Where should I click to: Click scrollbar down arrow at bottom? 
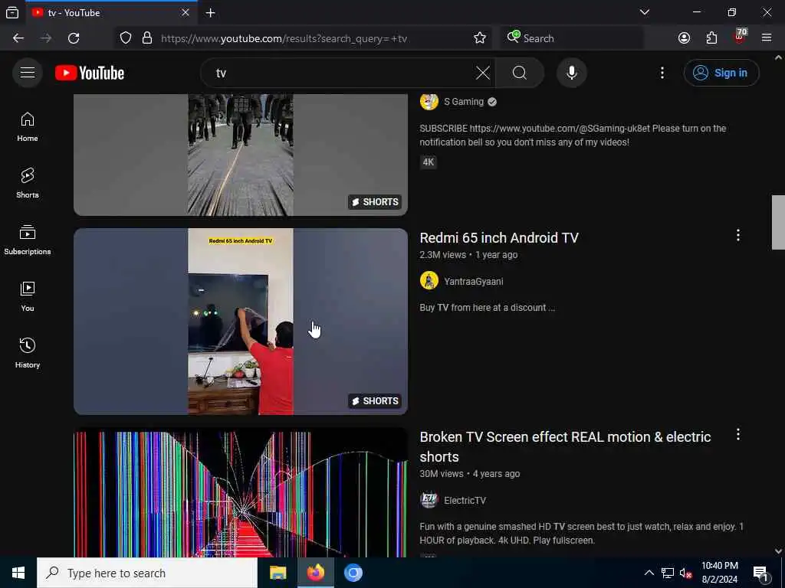coord(778,551)
